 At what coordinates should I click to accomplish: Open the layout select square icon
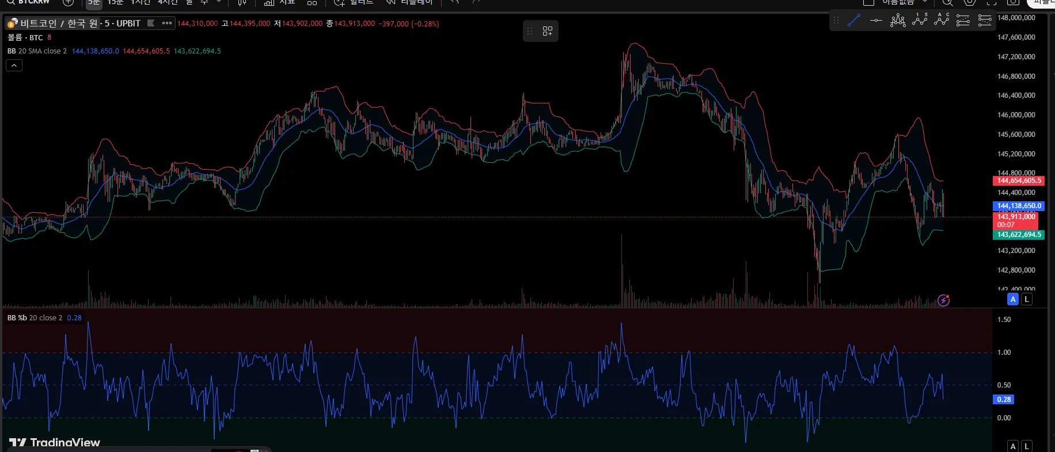click(869, 2)
